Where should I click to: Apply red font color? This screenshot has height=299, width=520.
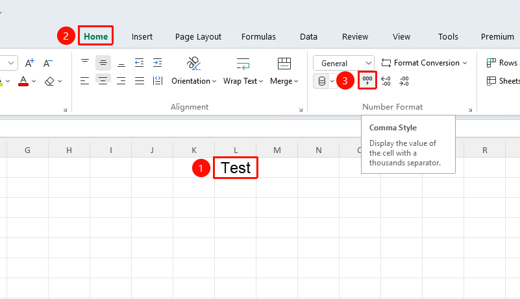click(x=23, y=81)
